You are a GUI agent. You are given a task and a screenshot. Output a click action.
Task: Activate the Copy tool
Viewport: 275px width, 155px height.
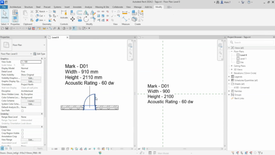click(79, 19)
